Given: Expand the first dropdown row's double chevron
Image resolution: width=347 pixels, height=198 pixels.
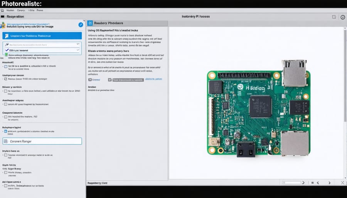Looking at the screenshot, I should 78,44.
